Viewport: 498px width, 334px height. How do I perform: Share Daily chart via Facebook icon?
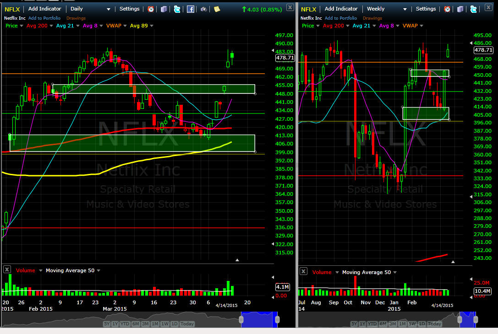pos(191,9)
